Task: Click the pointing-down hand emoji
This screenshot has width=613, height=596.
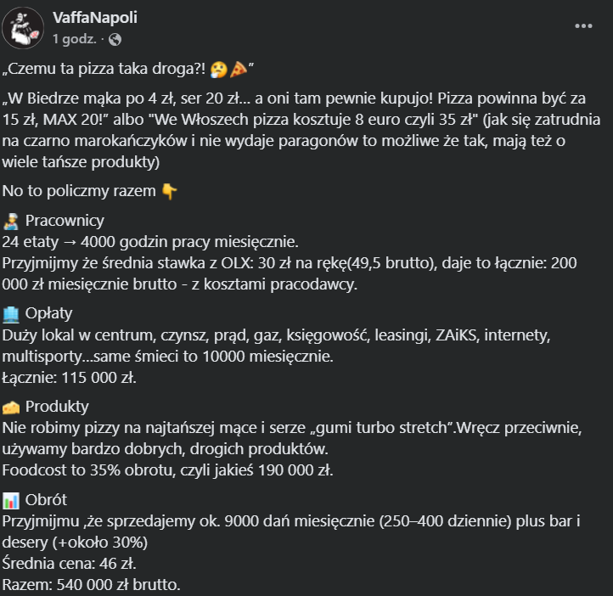Action: [x=169, y=191]
